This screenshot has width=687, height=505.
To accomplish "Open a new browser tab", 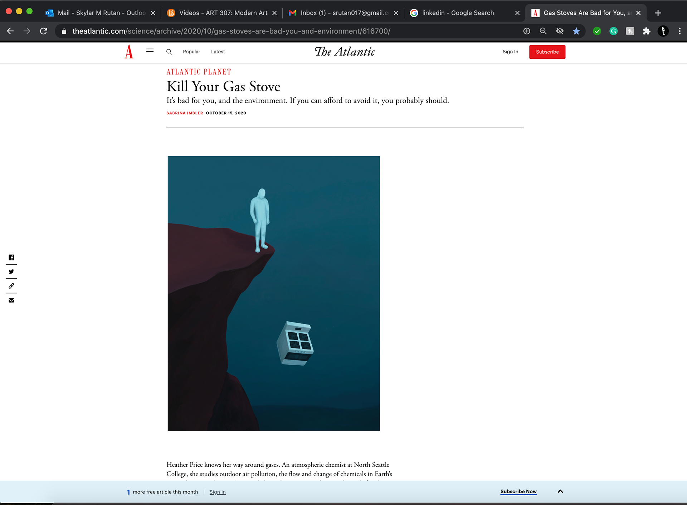I will pyautogui.click(x=658, y=13).
